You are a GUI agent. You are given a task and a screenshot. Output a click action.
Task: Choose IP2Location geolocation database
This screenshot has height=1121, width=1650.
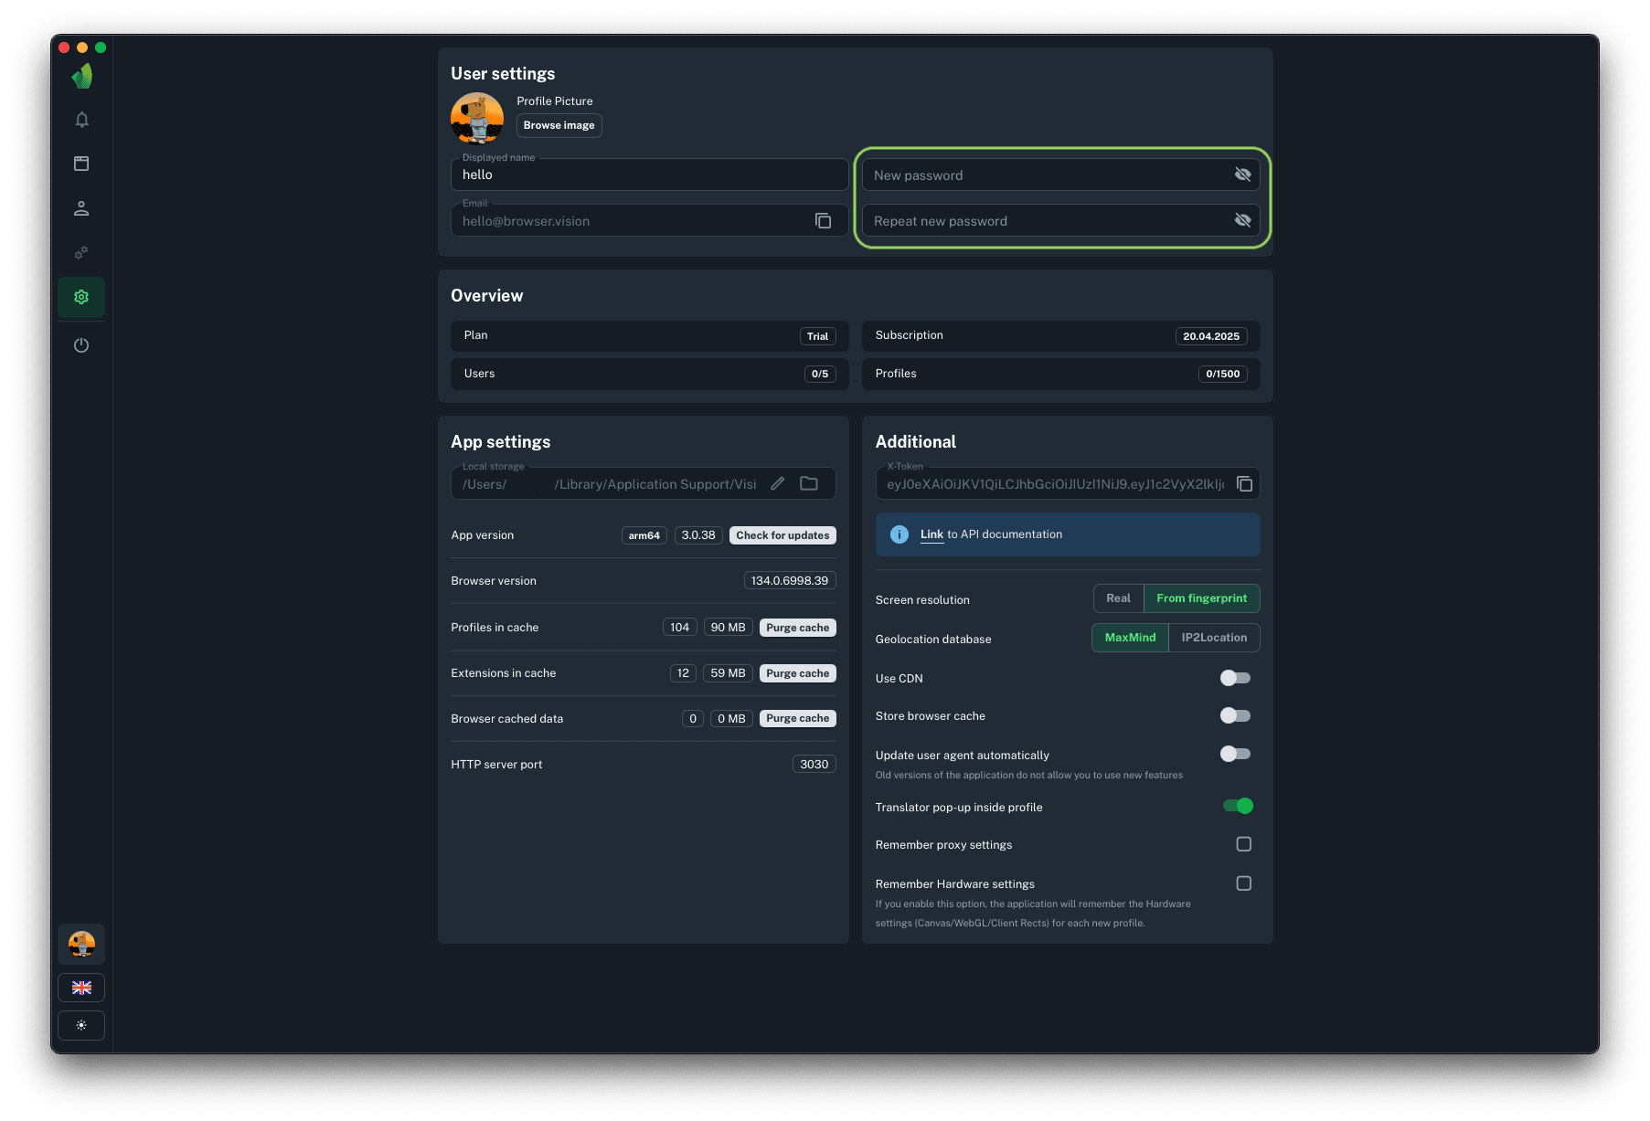pyautogui.click(x=1213, y=638)
